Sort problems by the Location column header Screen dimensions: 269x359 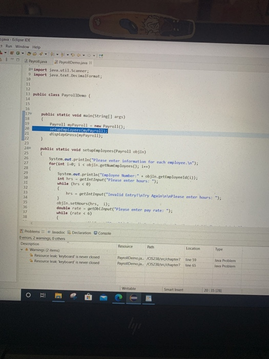click(193, 248)
